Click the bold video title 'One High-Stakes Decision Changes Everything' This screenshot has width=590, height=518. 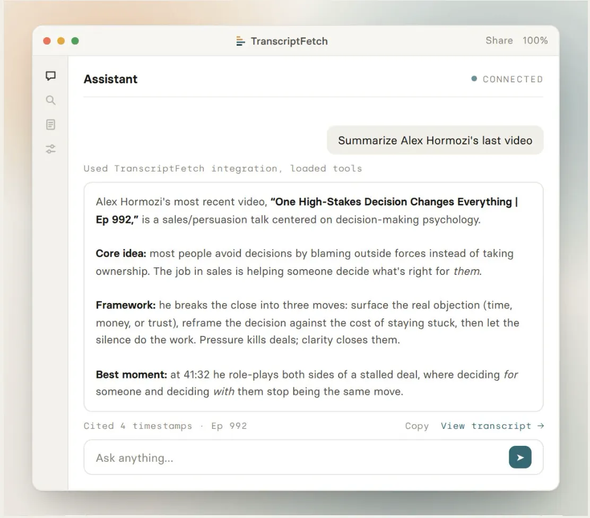394,202
